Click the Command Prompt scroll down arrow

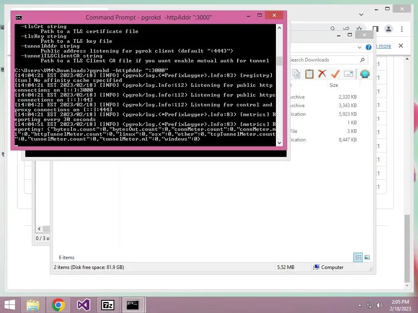(x=279, y=143)
